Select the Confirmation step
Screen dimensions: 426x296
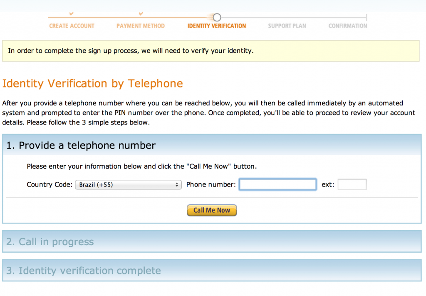(x=348, y=26)
